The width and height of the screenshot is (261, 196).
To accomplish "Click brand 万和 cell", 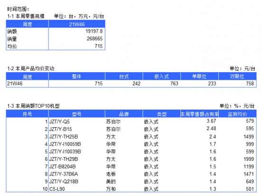I will [x=111, y=189].
